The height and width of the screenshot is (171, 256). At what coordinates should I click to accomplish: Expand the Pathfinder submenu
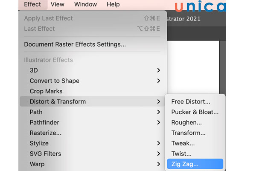click(44, 122)
